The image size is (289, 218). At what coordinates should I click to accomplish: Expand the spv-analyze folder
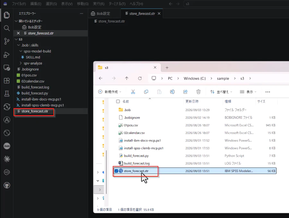(21, 63)
